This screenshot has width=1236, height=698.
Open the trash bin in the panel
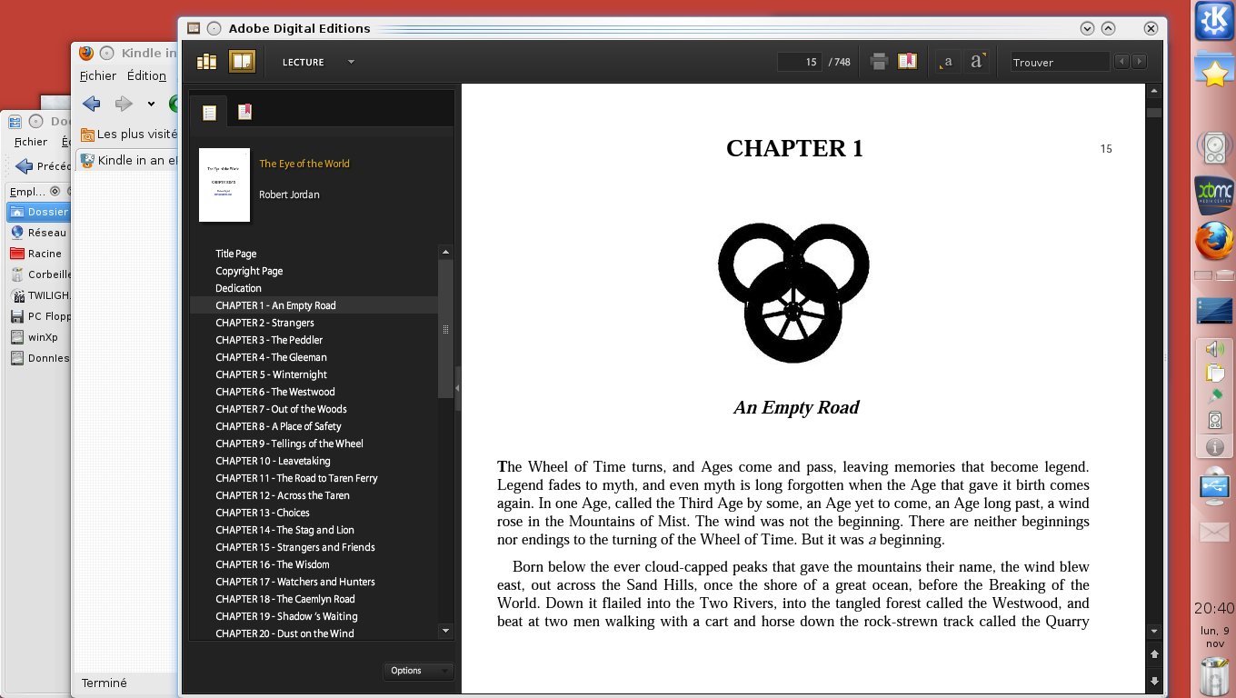pos(1215,677)
